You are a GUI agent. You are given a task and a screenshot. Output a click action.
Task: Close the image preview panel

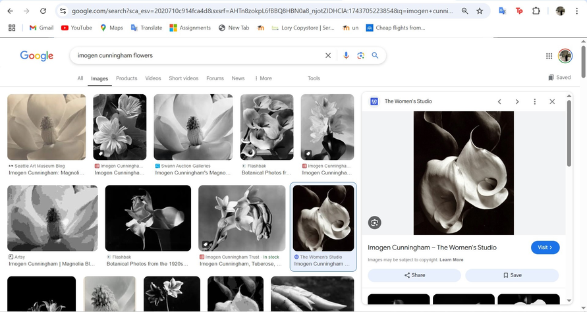coord(552,101)
